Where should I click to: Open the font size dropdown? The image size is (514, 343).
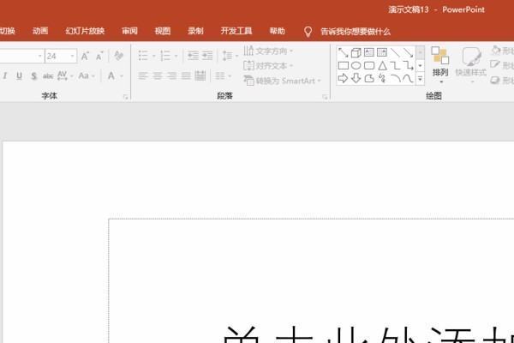tap(73, 56)
